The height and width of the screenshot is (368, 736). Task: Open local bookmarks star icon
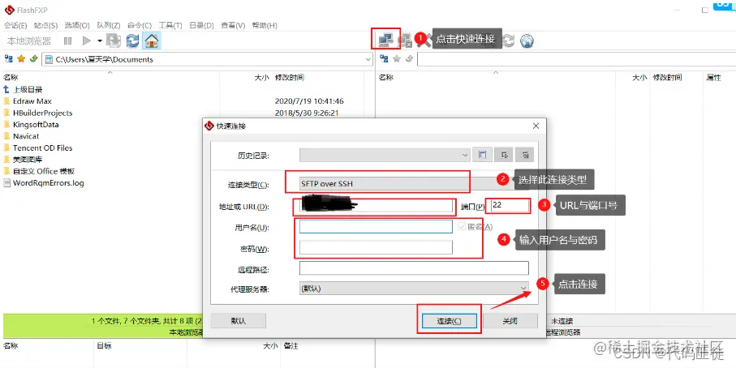[21, 59]
